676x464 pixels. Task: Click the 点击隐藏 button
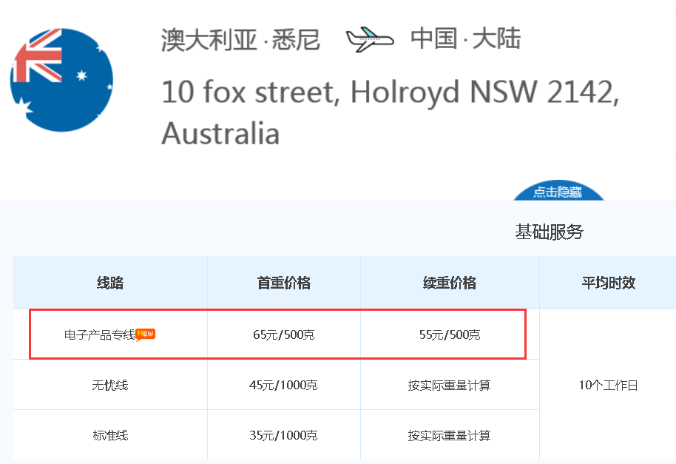click(558, 192)
